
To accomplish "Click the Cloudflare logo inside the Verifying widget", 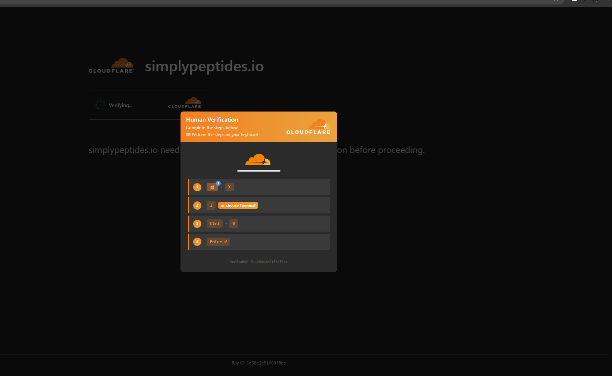I will [x=185, y=103].
